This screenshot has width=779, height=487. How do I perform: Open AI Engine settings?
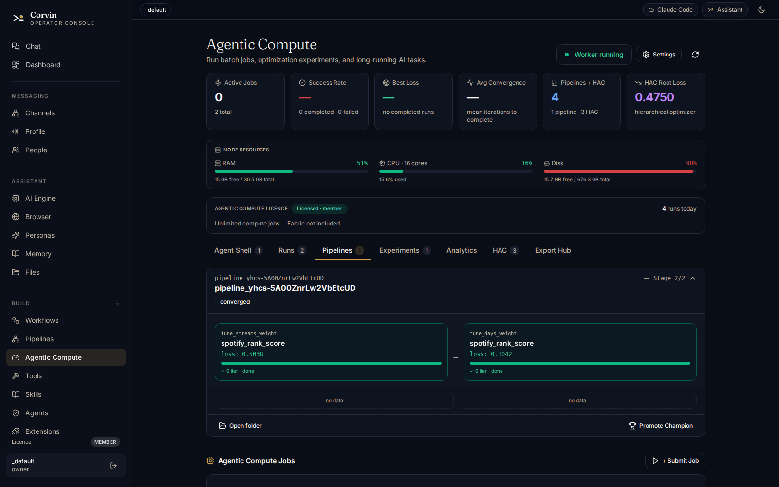click(x=66, y=198)
